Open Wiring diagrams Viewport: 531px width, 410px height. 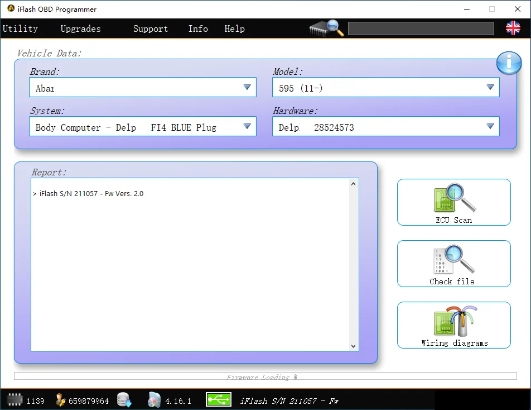tap(454, 325)
